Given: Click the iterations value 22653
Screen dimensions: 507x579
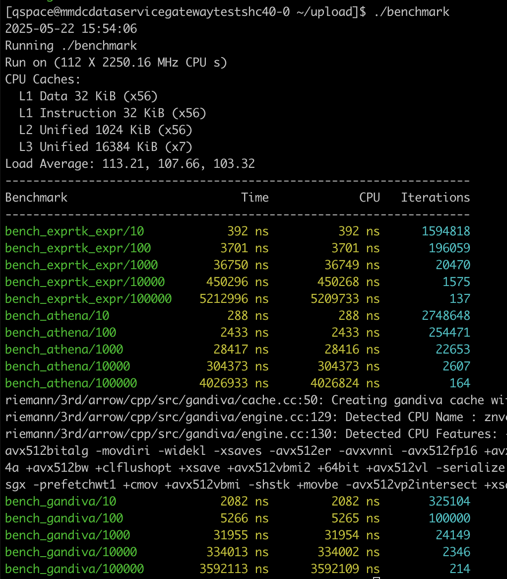Looking at the screenshot, I should coord(453,349).
